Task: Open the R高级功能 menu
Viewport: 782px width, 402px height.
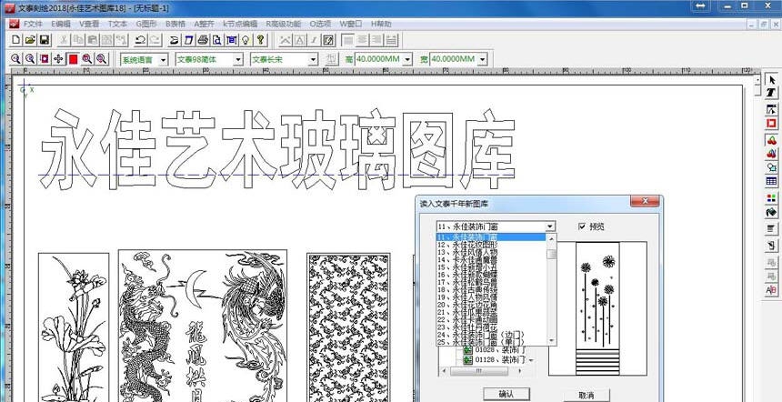Action: click(x=284, y=24)
